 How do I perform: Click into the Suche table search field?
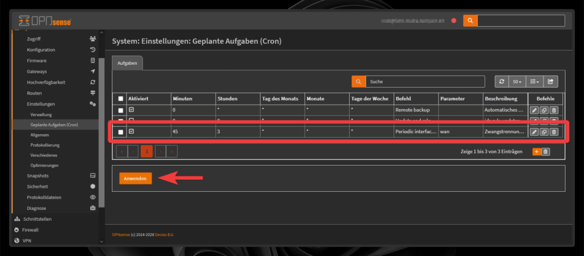[424, 81]
